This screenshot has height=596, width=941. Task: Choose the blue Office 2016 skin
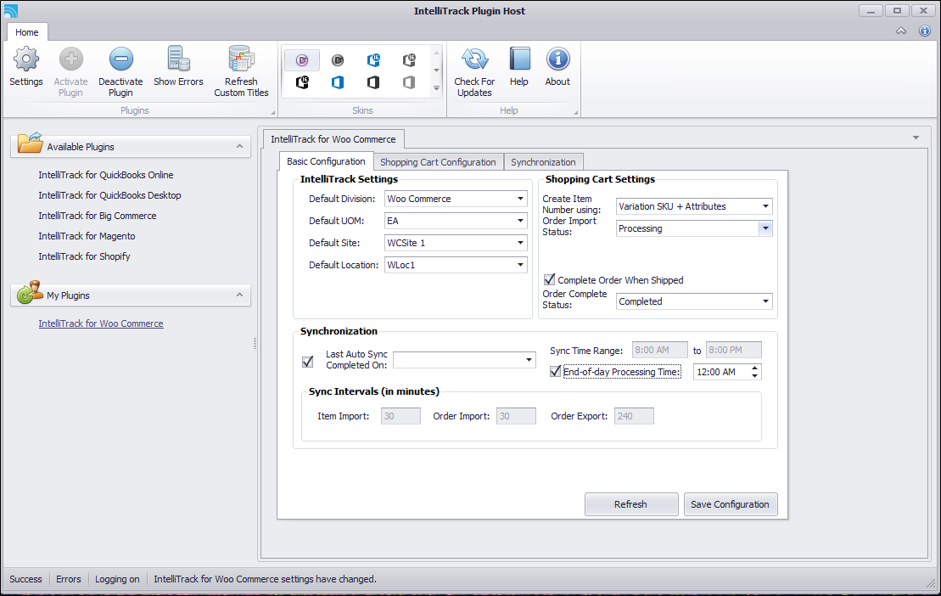373,60
